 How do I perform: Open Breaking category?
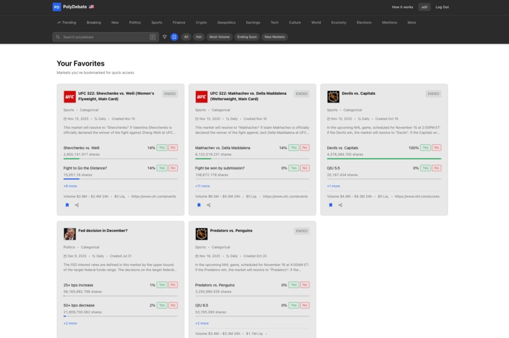pos(94,22)
